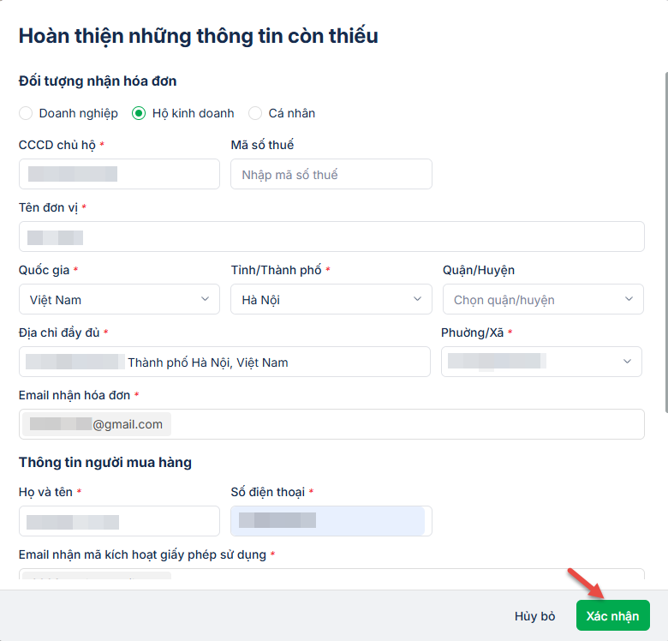Focus the Họ và tên field
Image resolution: width=668 pixels, height=641 pixels.
click(118, 521)
